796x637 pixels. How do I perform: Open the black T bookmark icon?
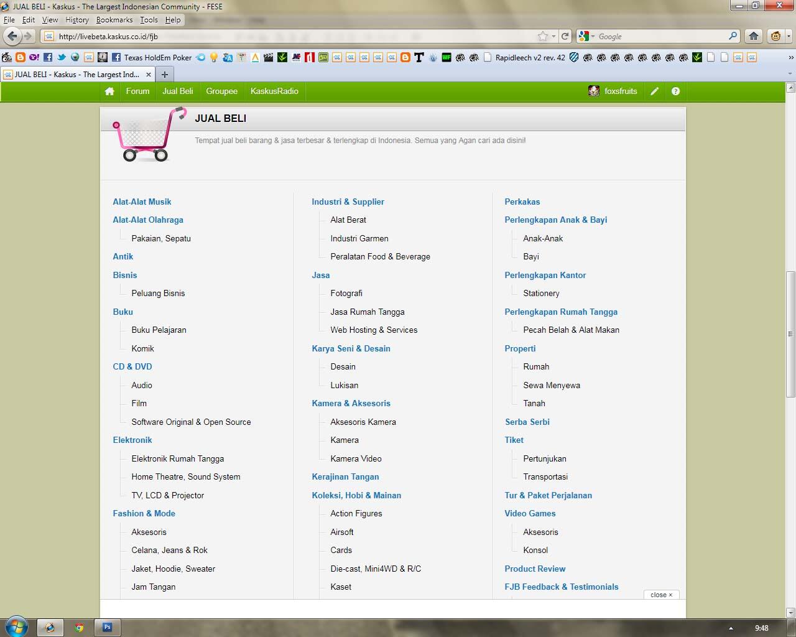[419, 57]
